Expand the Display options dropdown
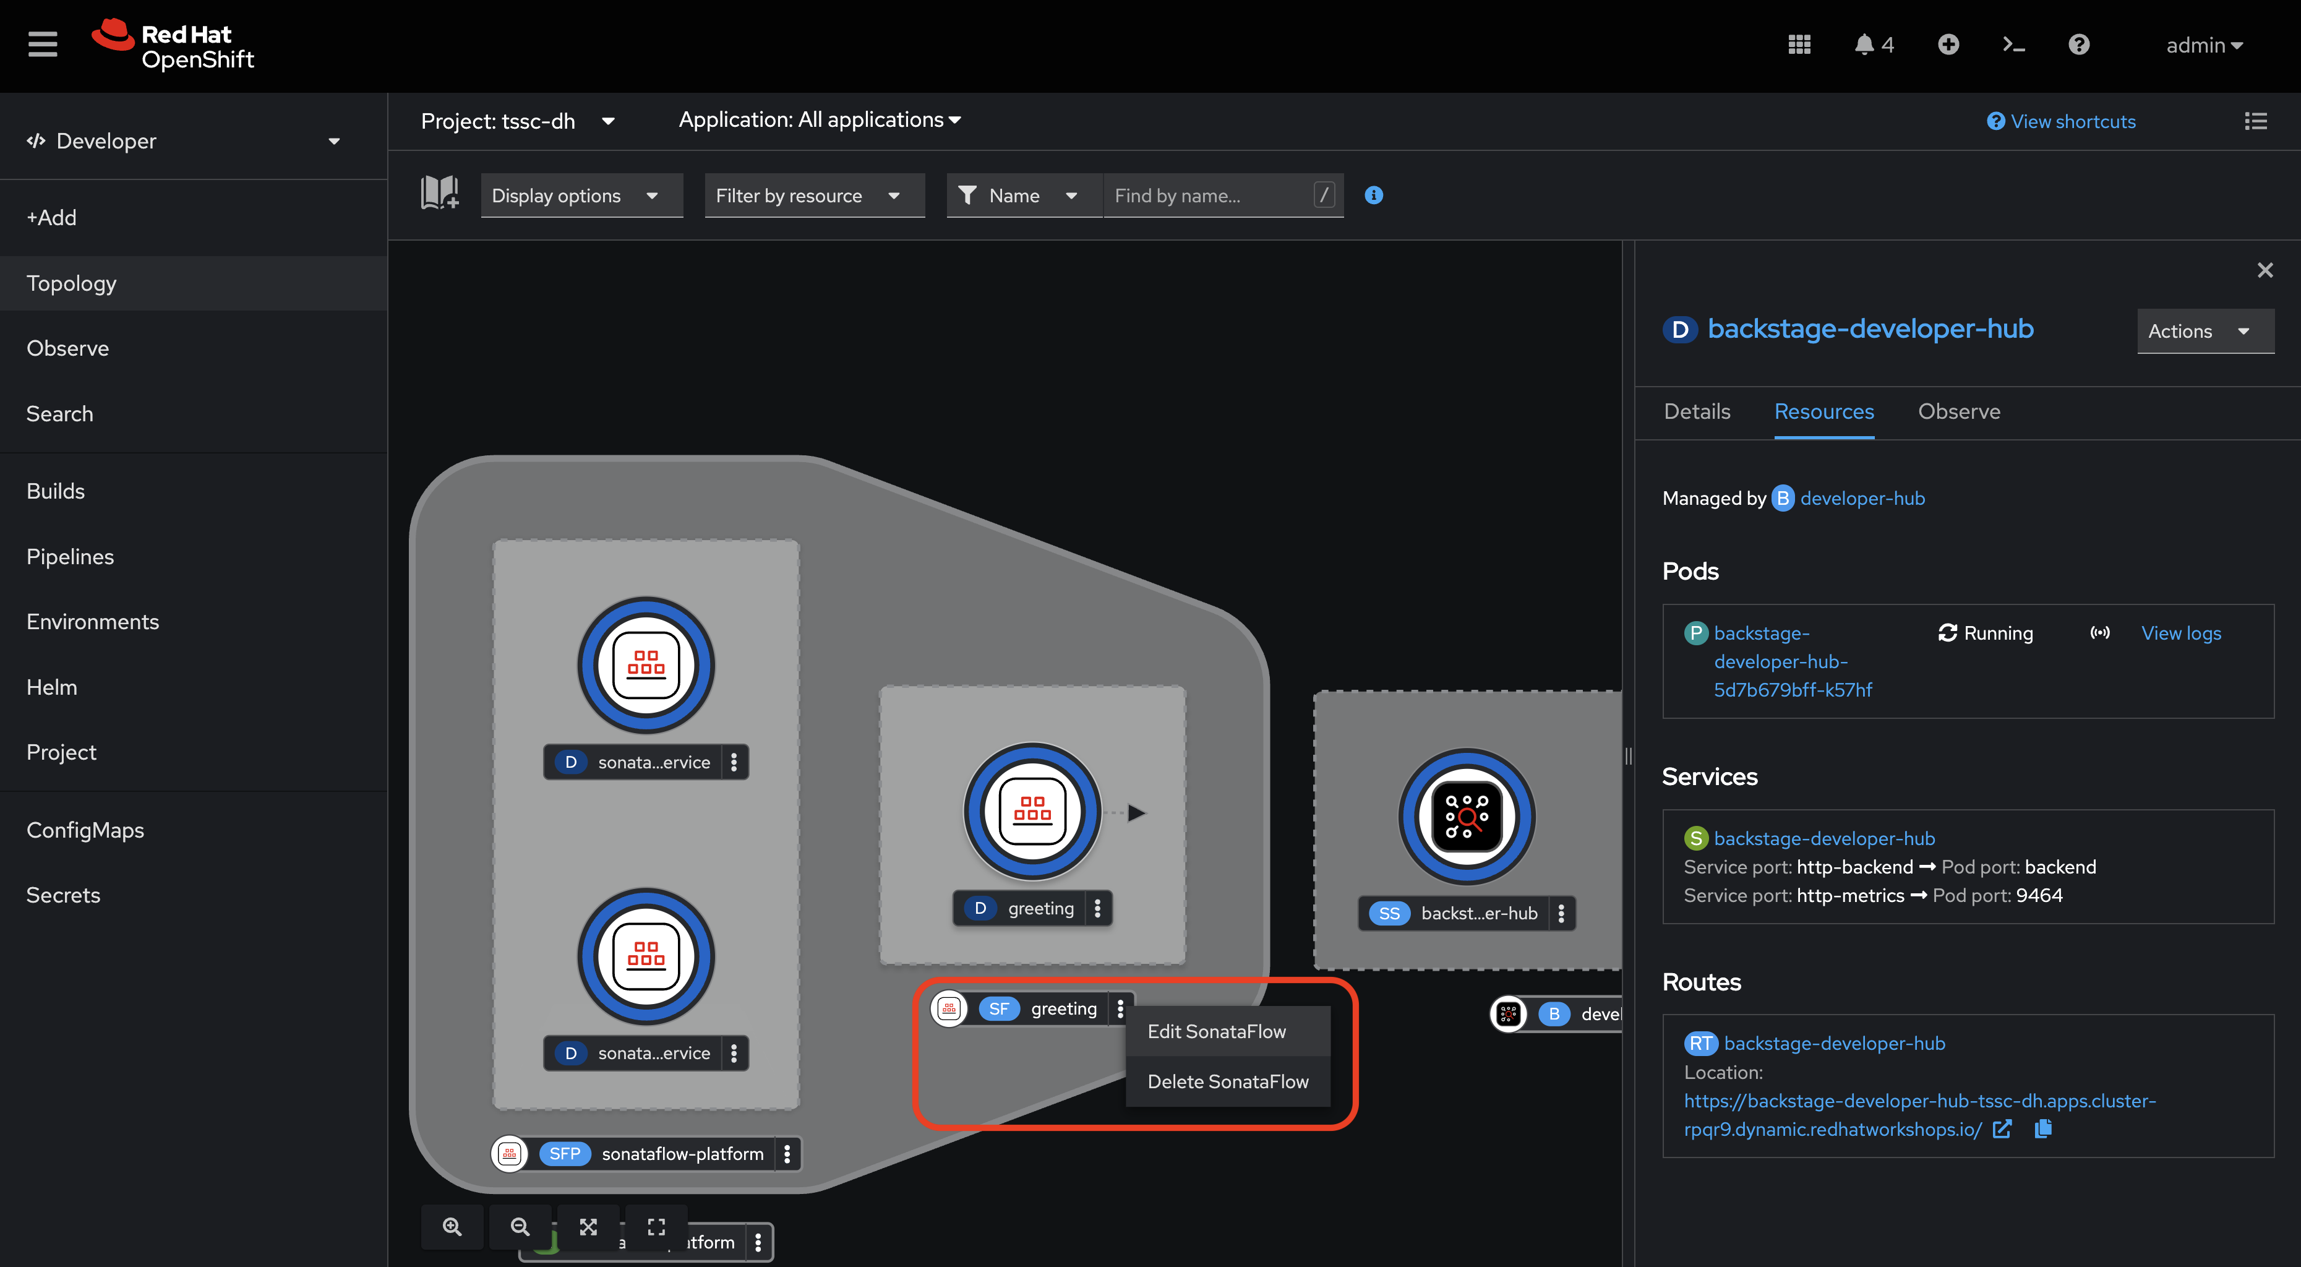2301x1267 pixels. [x=581, y=195]
